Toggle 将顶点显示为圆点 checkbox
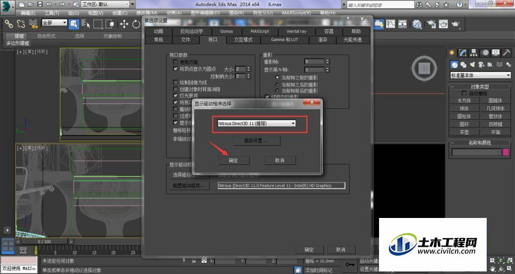Screen dimensions: 515x274 tap(176, 69)
